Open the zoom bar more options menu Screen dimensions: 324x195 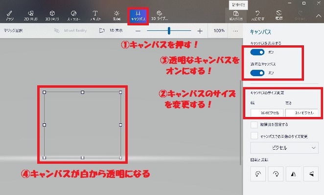click(235, 31)
